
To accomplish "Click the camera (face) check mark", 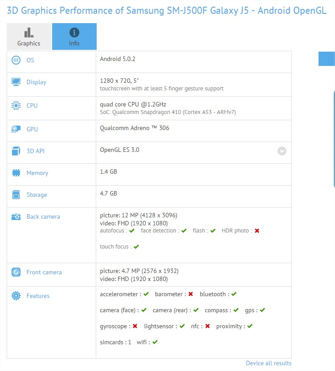I will coord(144,310).
